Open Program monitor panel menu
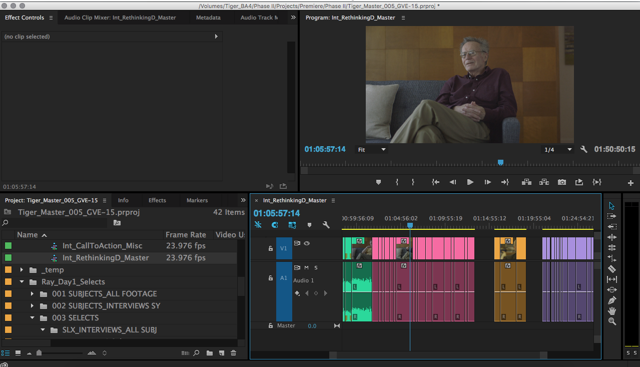Viewport: 640px width, 367px height. pyautogui.click(x=403, y=18)
